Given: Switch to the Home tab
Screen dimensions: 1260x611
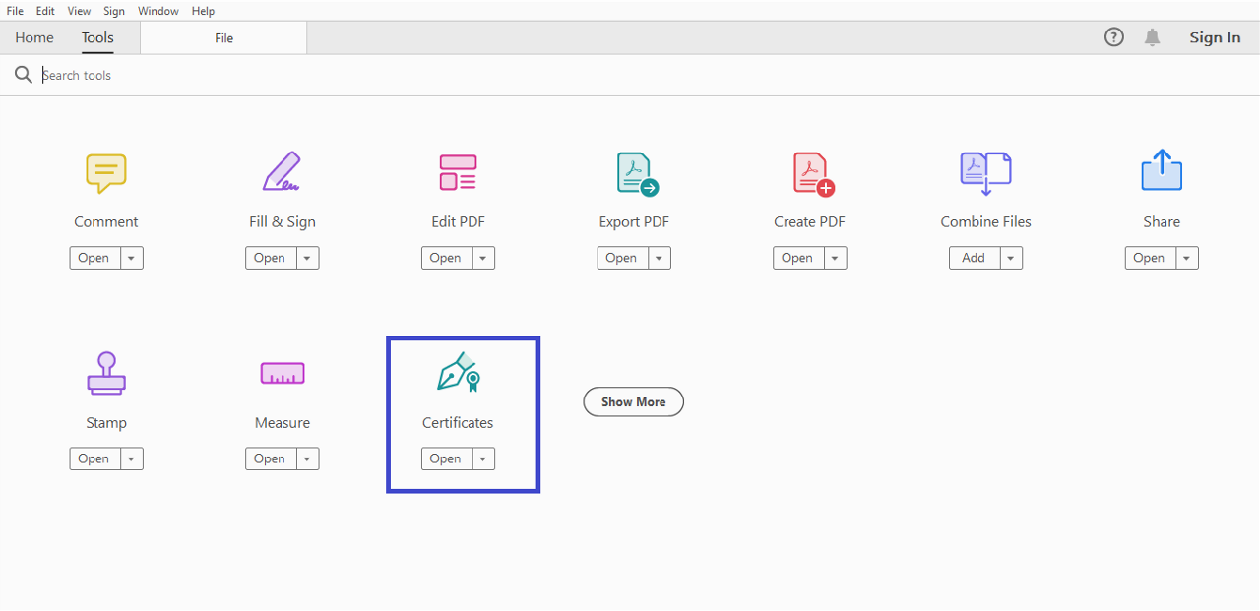Looking at the screenshot, I should click(x=34, y=37).
